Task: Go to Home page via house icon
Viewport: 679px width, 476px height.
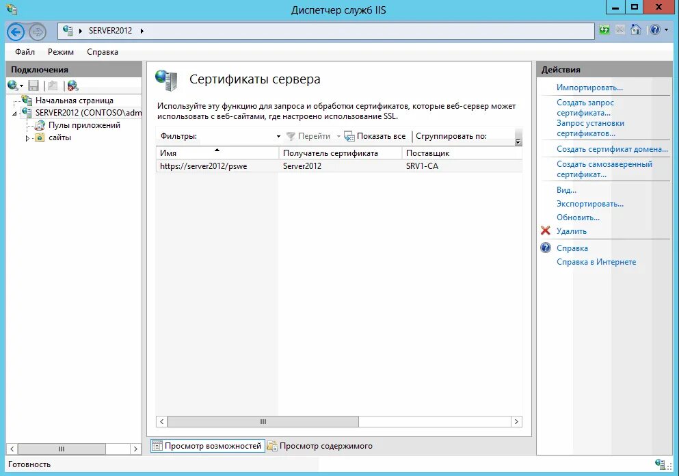Action: pyautogui.click(x=636, y=29)
